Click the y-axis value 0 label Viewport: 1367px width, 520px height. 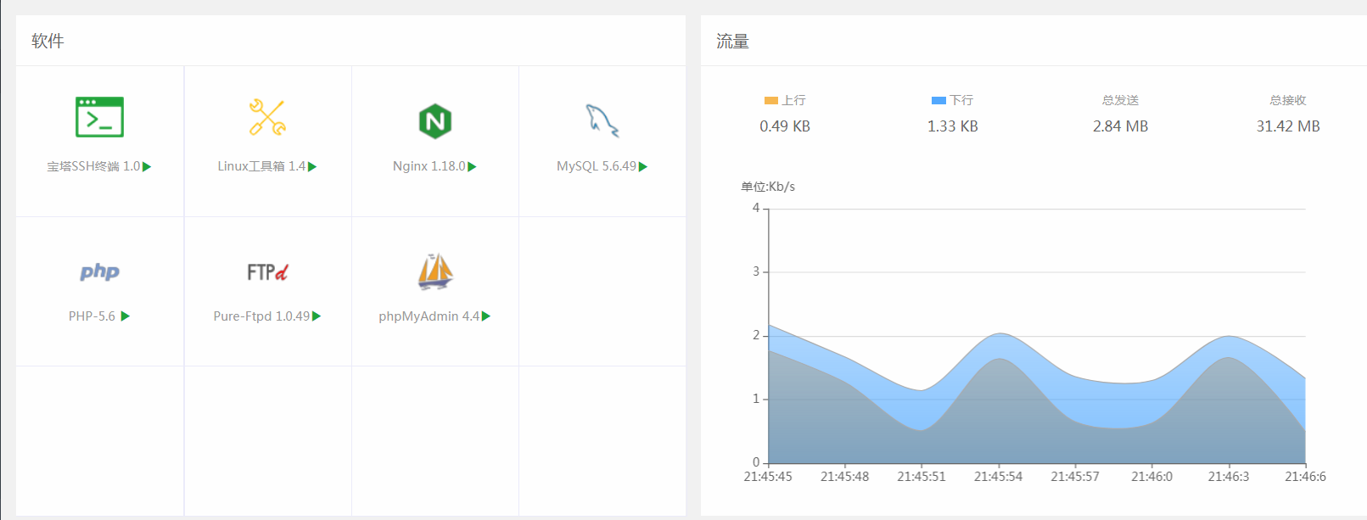tap(756, 462)
